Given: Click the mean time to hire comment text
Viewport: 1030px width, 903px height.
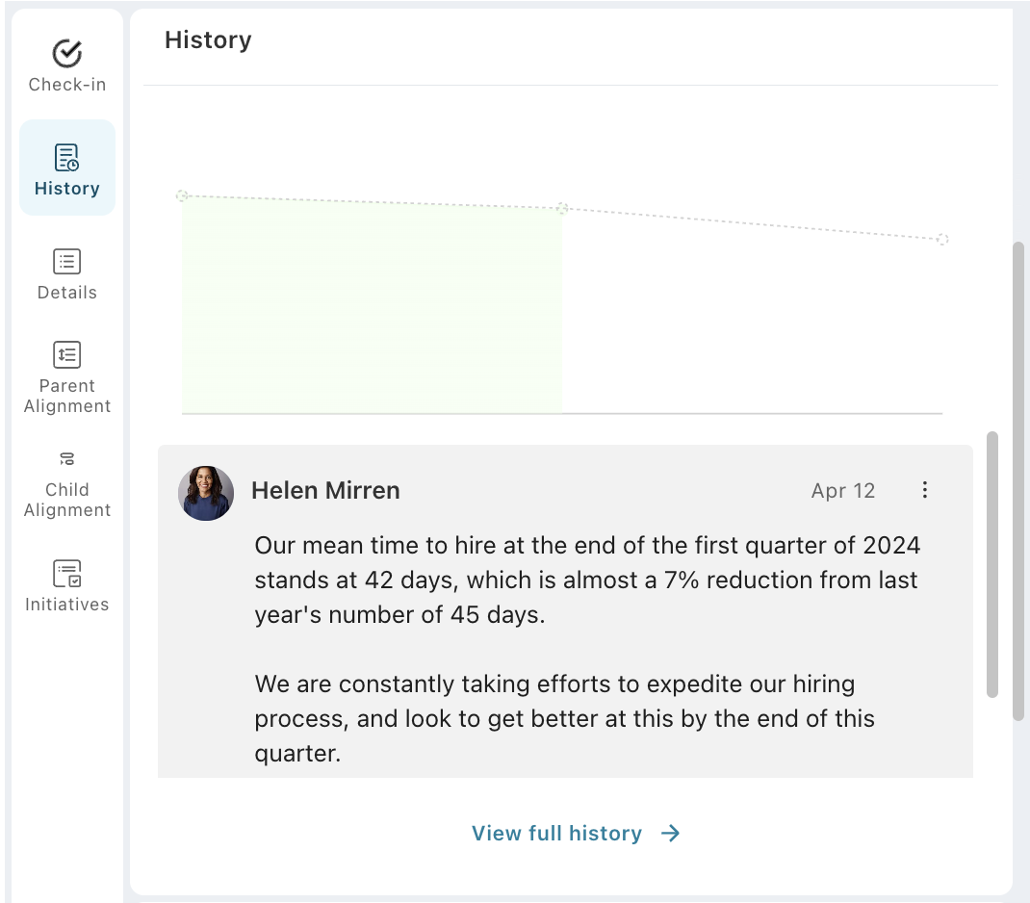Looking at the screenshot, I should point(587,580).
